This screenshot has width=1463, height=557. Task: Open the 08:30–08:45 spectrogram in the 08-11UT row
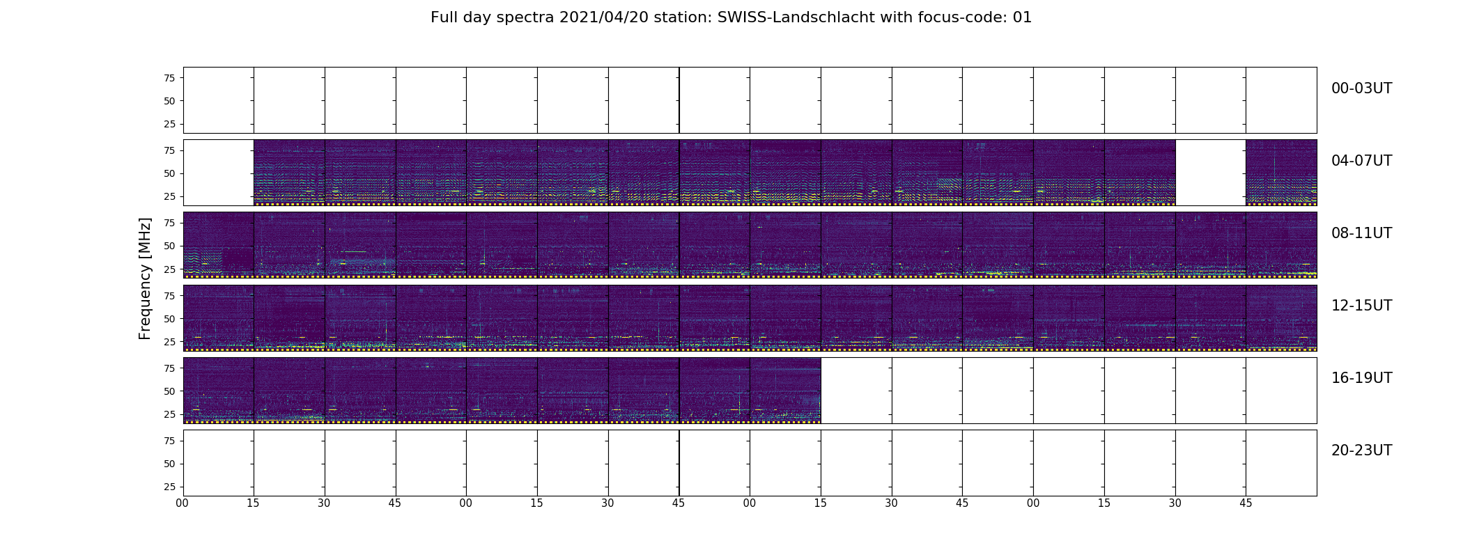(x=360, y=245)
